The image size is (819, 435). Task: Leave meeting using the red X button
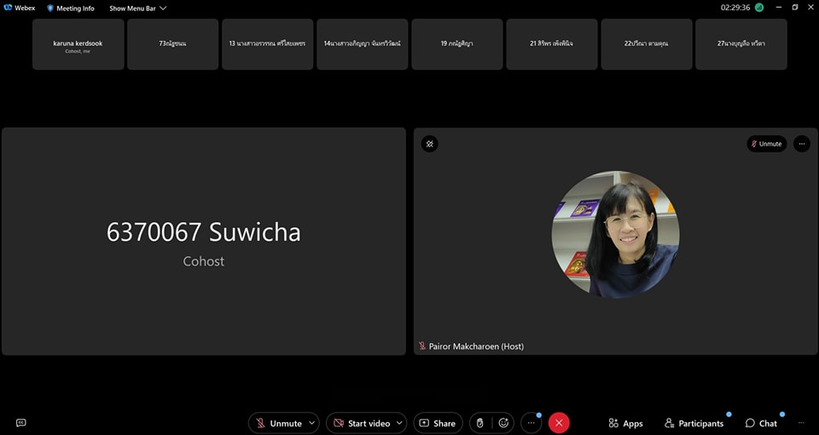tap(559, 423)
